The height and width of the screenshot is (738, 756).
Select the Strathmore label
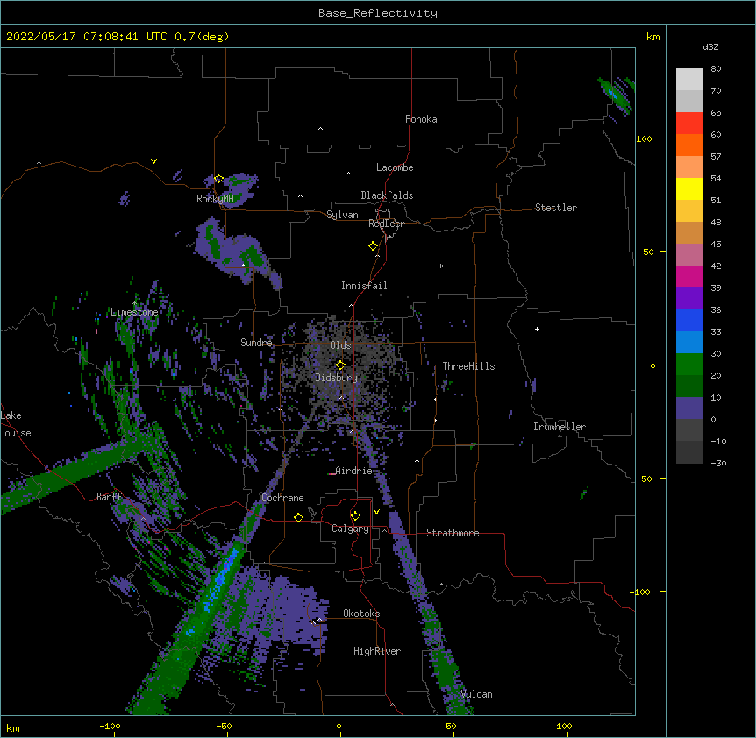click(453, 533)
